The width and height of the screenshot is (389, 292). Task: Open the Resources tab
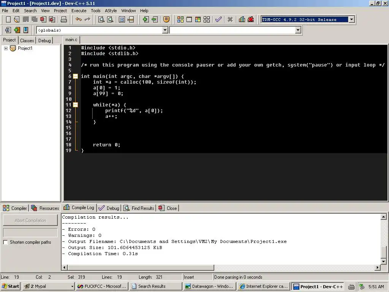[45, 208]
